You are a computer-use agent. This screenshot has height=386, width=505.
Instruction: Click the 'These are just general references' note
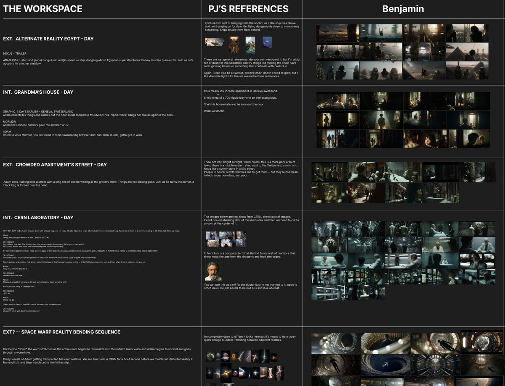point(252,63)
